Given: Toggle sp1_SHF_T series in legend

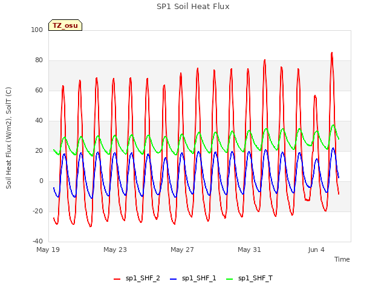Looking at the screenshot, I should point(249,279).
